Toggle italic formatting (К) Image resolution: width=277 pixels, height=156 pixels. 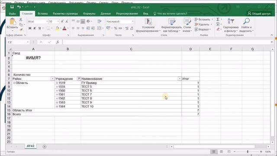point(35,28)
